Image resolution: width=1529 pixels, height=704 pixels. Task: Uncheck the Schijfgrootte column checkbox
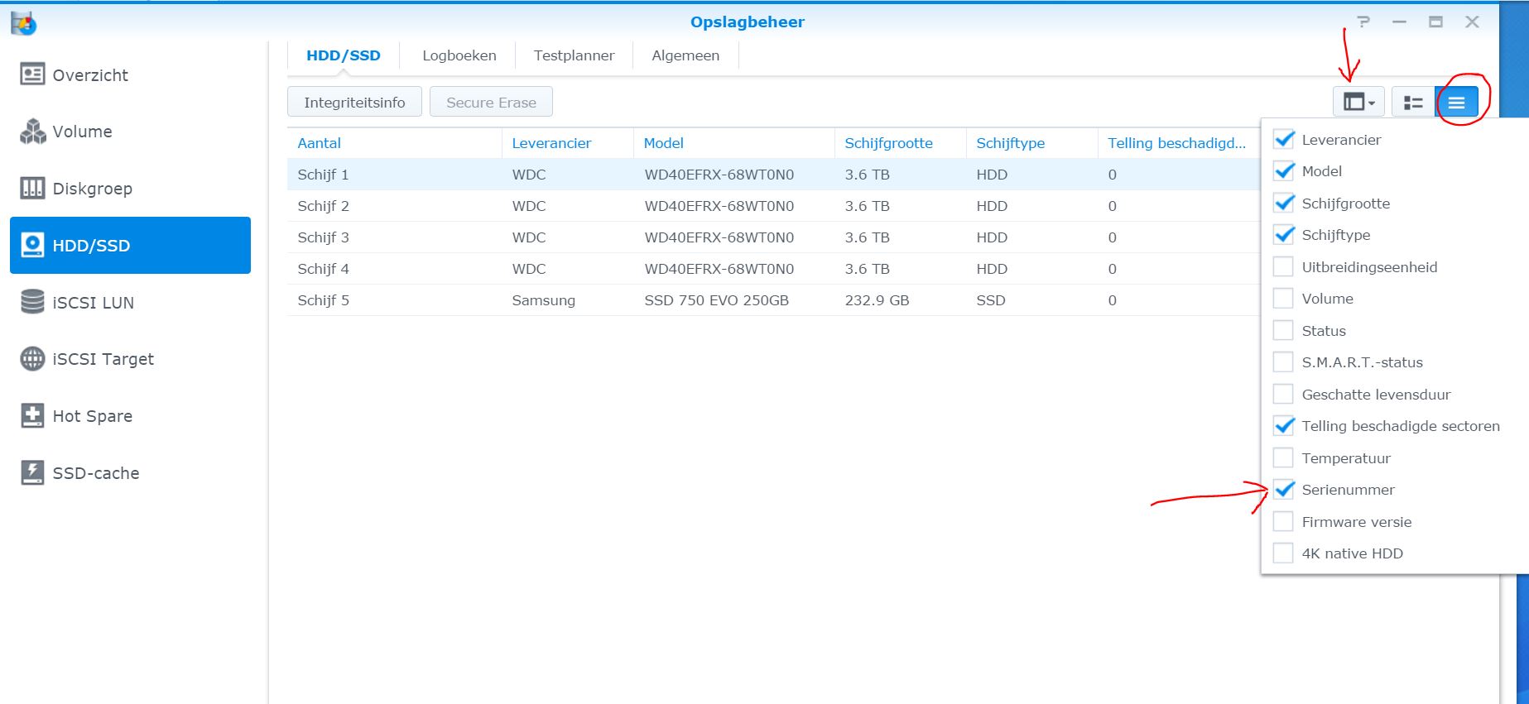pos(1283,204)
